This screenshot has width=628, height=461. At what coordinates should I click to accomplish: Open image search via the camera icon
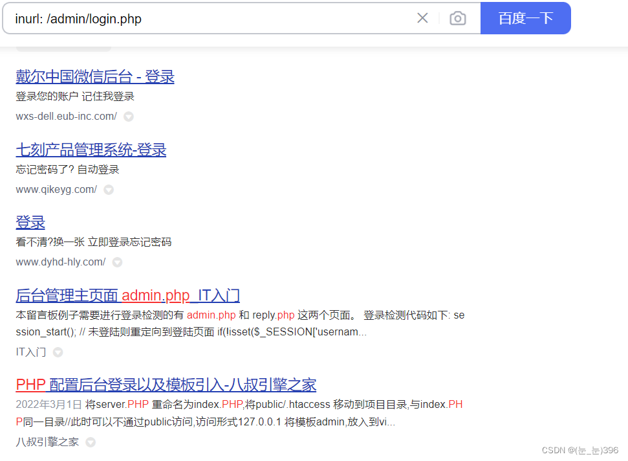(x=457, y=18)
